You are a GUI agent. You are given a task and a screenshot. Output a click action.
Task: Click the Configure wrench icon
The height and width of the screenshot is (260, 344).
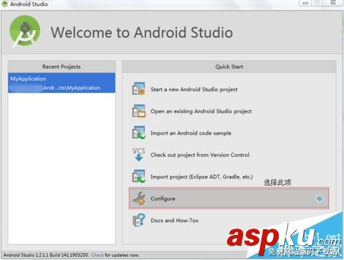(x=139, y=199)
